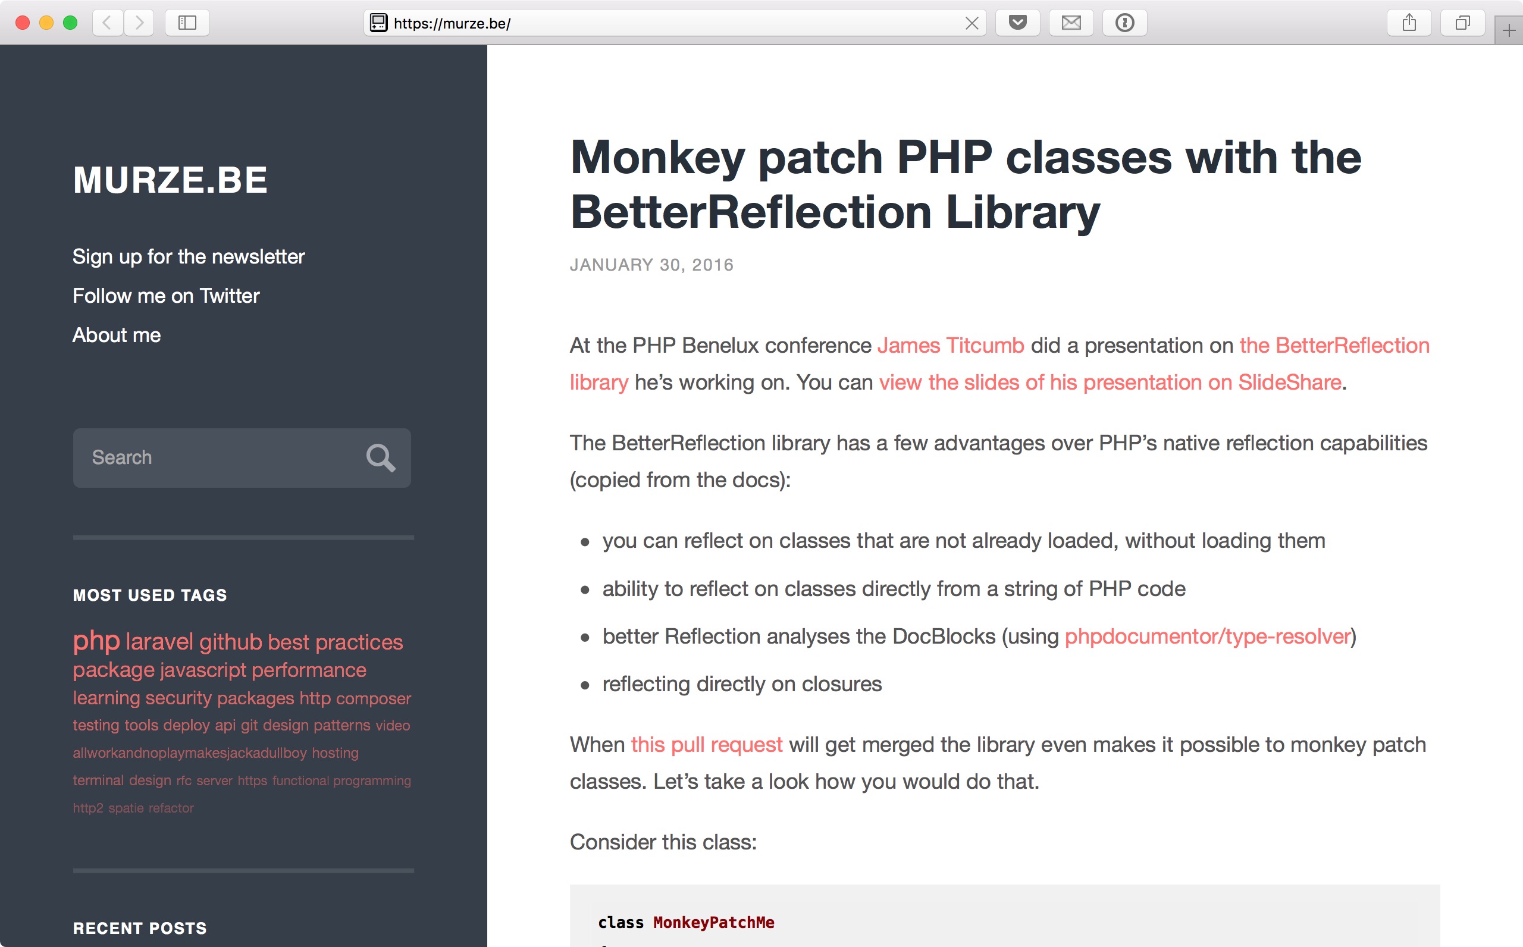Screen dimensions: 1523x947
Task: Select the learning tag
Action: (x=106, y=698)
